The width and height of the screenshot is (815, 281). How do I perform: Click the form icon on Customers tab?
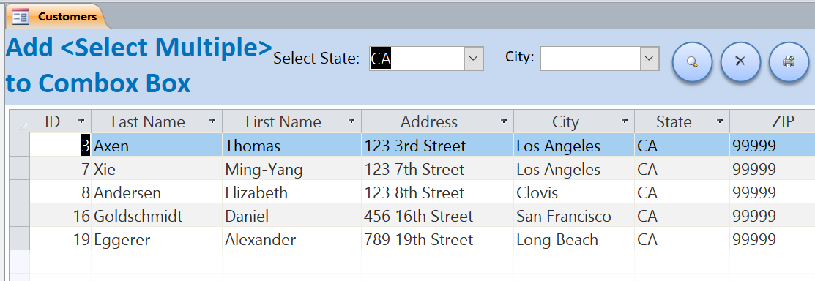[21, 17]
